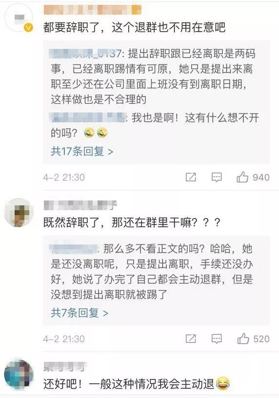Open avatar of third commenter at bottom
The height and width of the screenshot is (398, 279).
(19, 374)
